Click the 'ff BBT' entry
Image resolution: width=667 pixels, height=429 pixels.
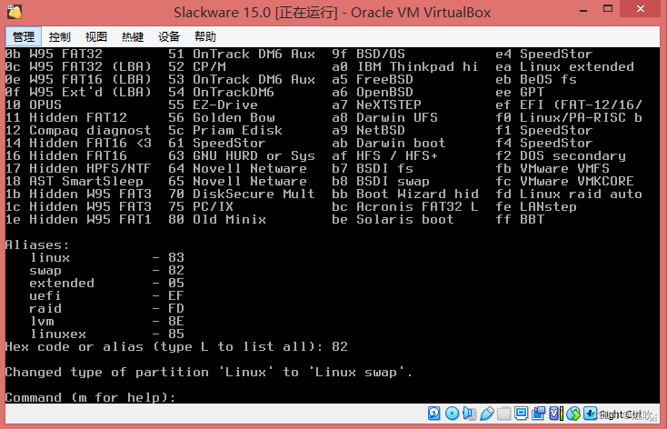(520, 220)
